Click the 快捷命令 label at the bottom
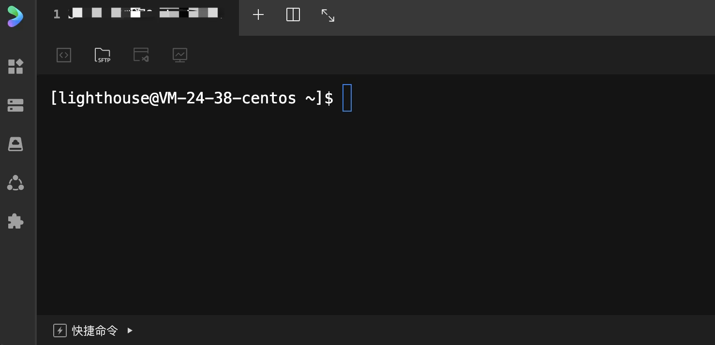 [x=95, y=331]
